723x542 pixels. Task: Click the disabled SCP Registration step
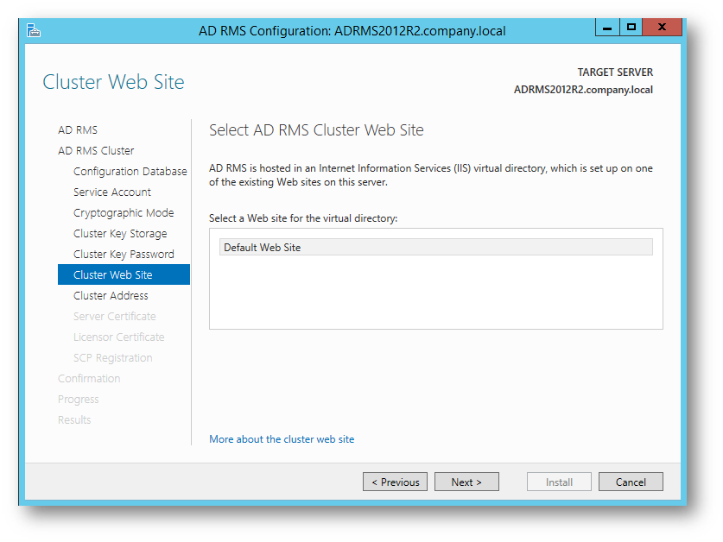click(x=112, y=357)
